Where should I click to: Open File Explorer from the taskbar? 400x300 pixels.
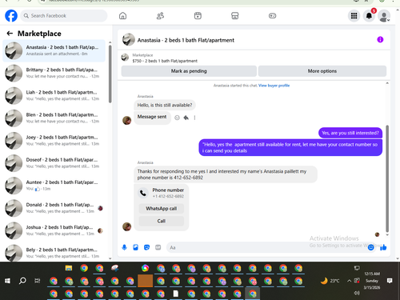click(69, 268)
